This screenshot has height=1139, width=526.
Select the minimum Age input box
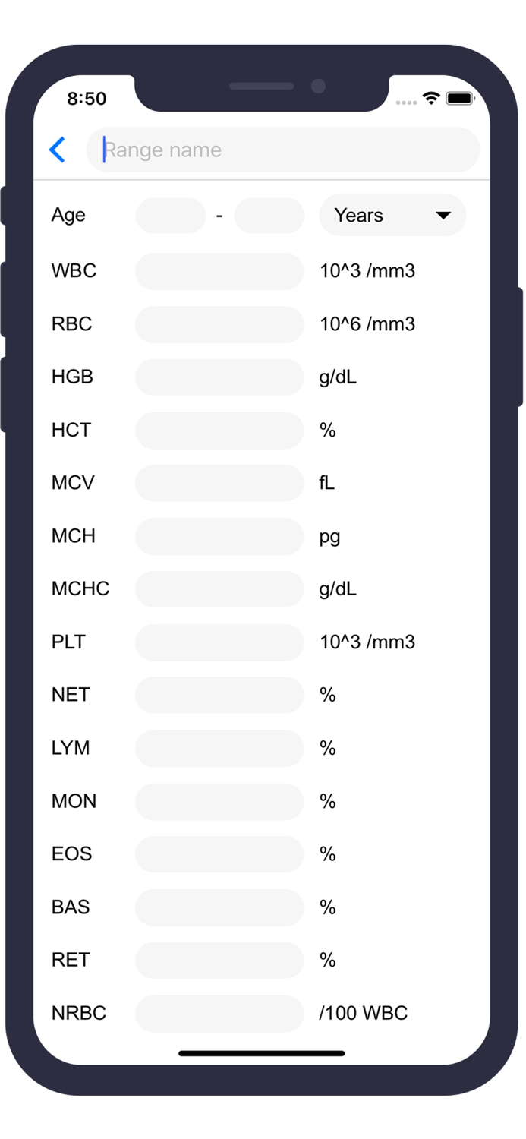pos(170,216)
